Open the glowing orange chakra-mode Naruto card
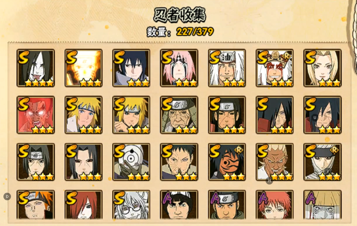The image size is (357, 226). pos(84,68)
